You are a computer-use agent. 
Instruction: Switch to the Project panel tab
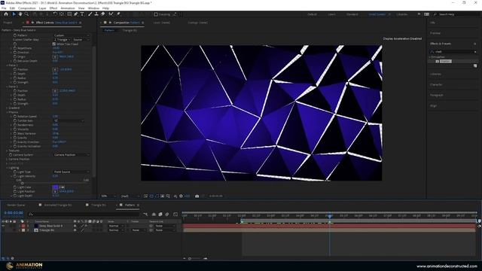click(8, 23)
